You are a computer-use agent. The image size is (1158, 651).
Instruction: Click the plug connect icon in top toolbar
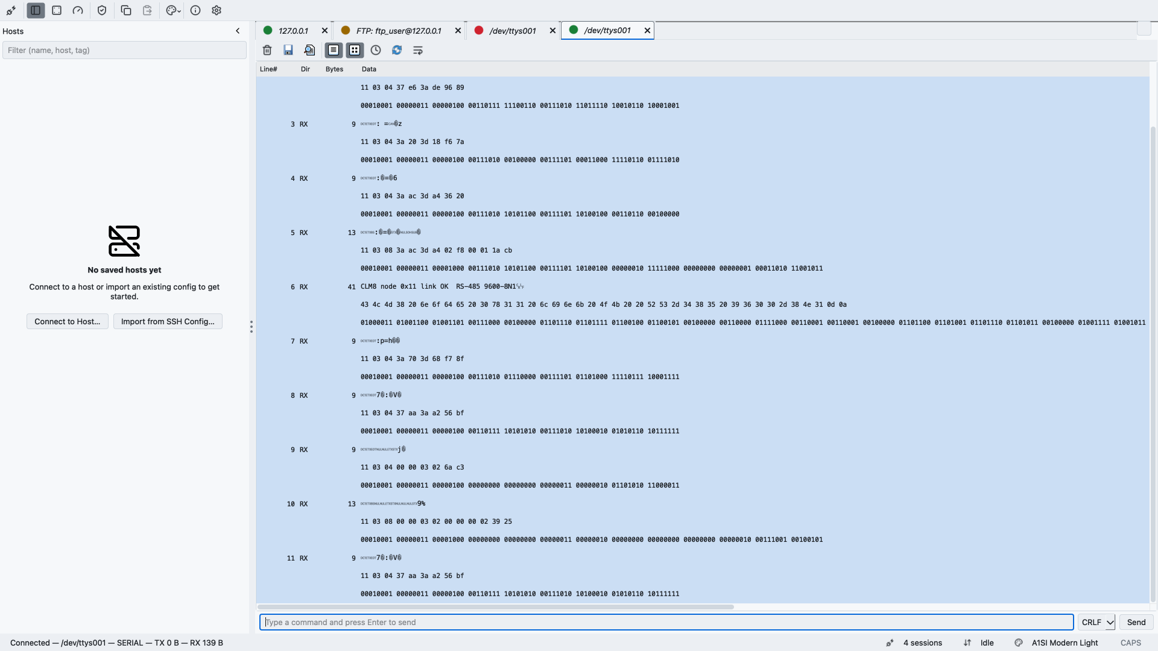tap(11, 10)
